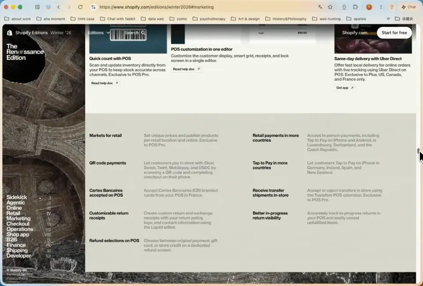Jump to the Agentic section
Screen dimensions: 423x286
pyautogui.click(x=16, y=203)
